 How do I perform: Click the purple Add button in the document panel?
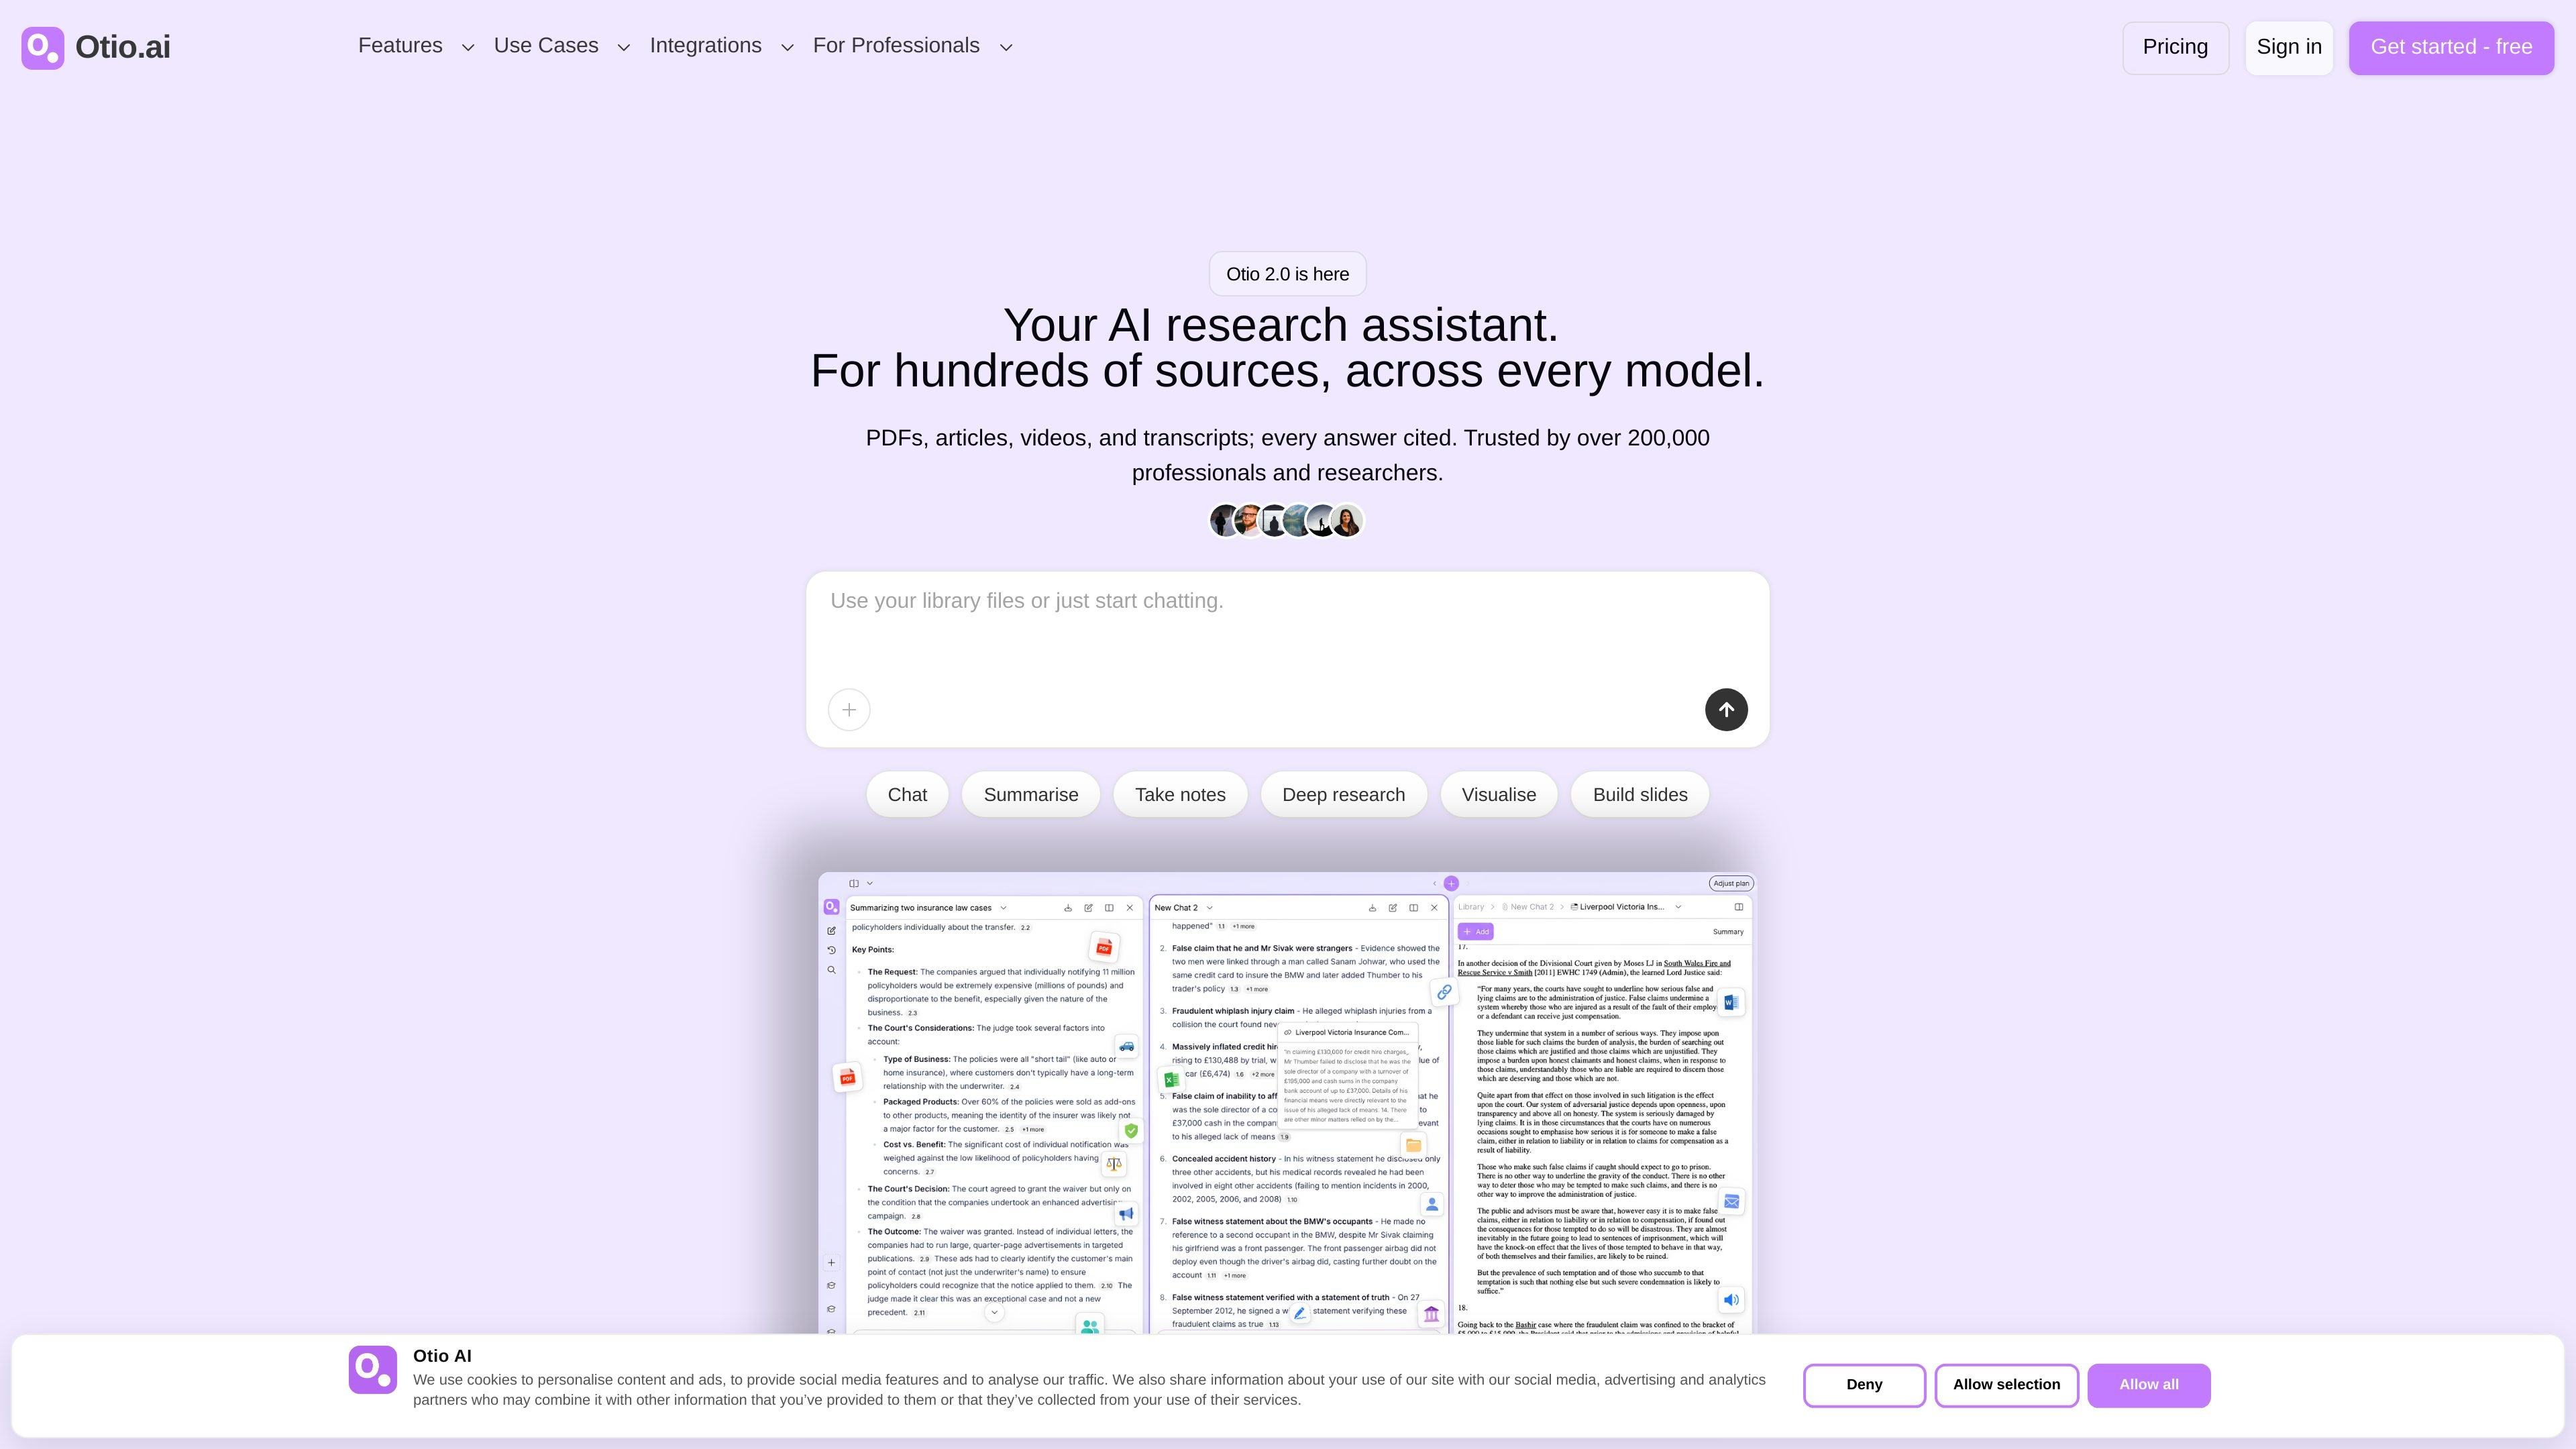tap(1476, 932)
